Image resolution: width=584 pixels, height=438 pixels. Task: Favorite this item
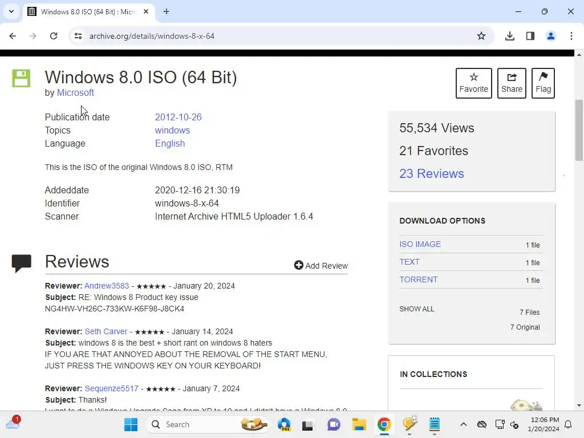tap(474, 83)
